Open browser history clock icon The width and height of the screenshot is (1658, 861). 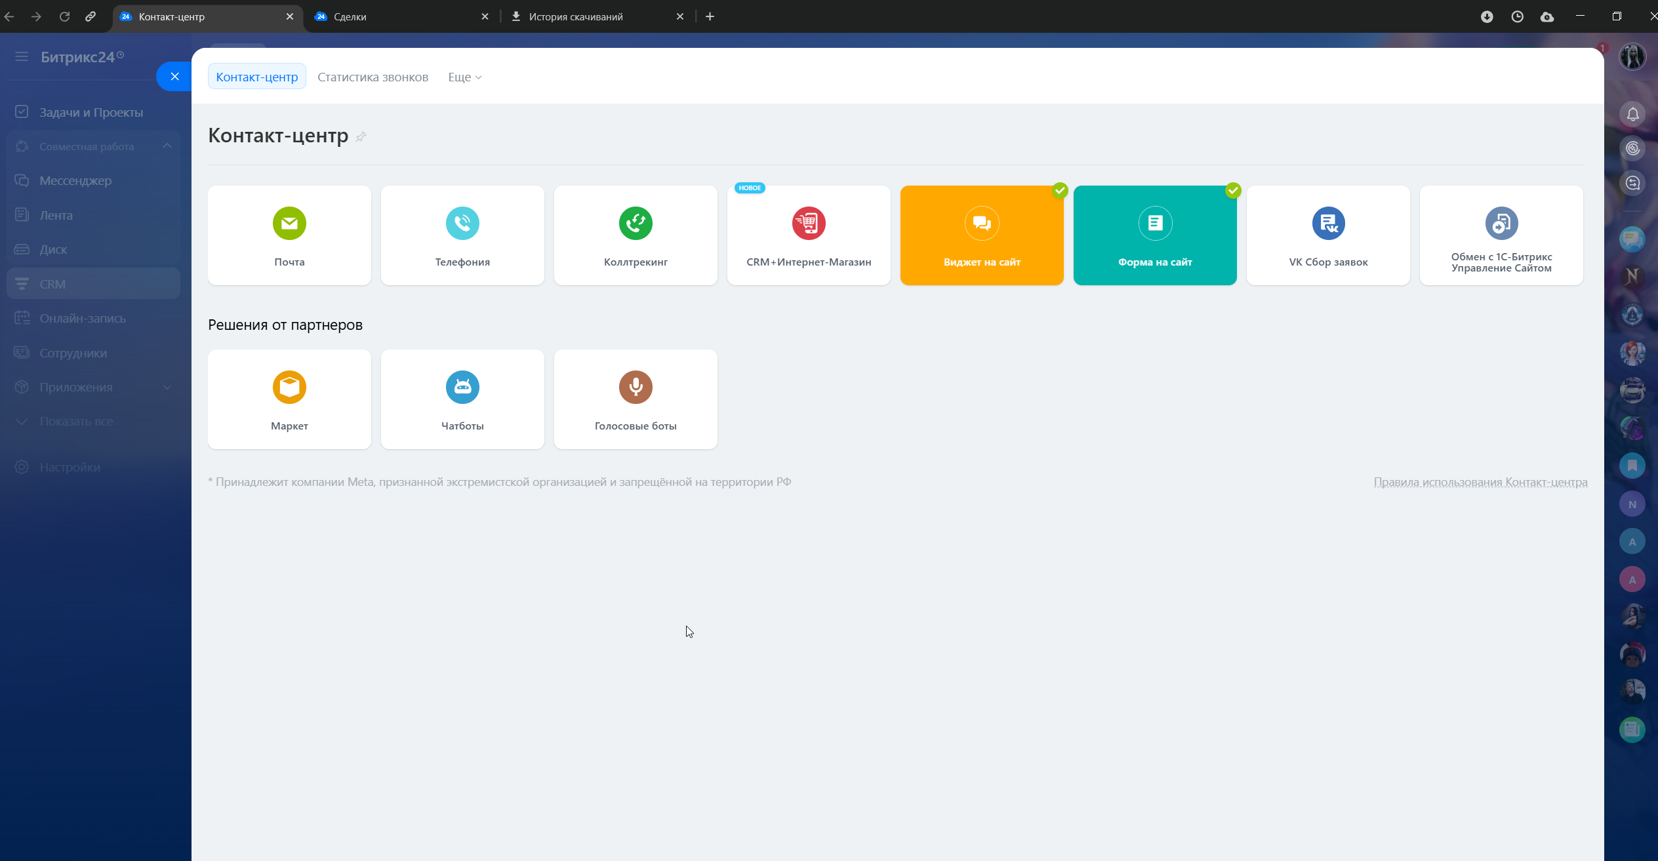click(1517, 16)
